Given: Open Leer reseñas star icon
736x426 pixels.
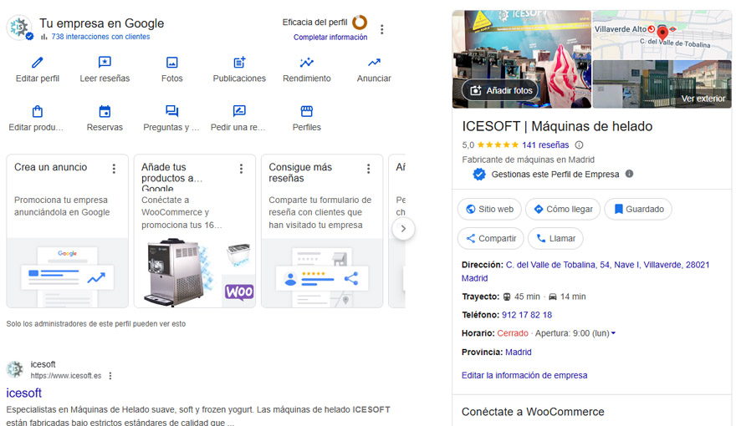Looking at the screenshot, I should [105, 63].
